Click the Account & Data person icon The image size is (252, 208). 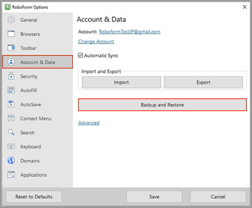coord(11,62)
